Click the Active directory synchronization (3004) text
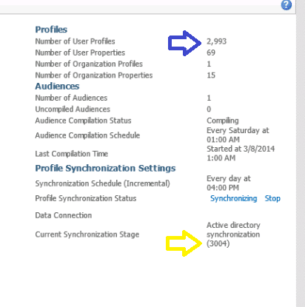Image resolution: width=305 pixels, height=307 pixels. 233,235
